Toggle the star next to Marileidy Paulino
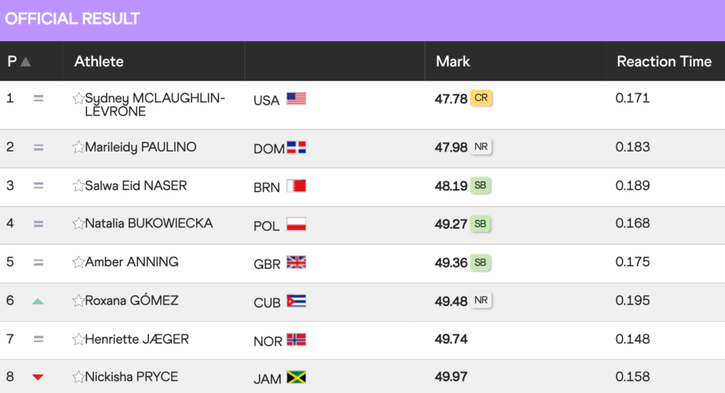Screen dimensions: 725x393 click(78, 147)
